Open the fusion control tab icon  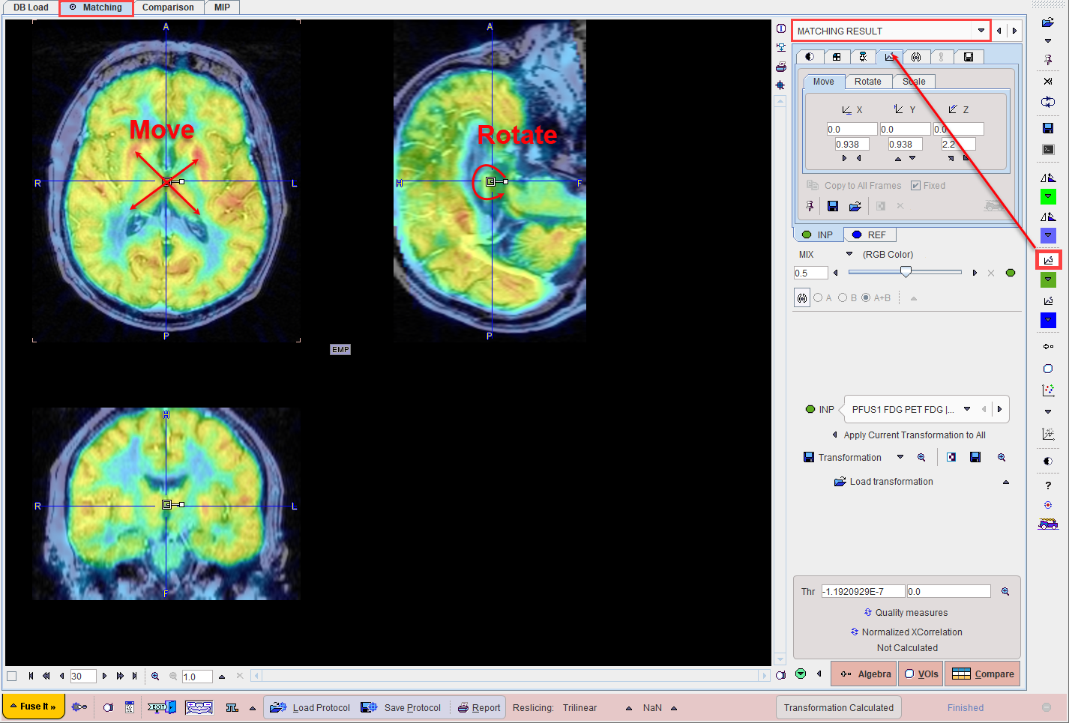(x=916, y=57)
